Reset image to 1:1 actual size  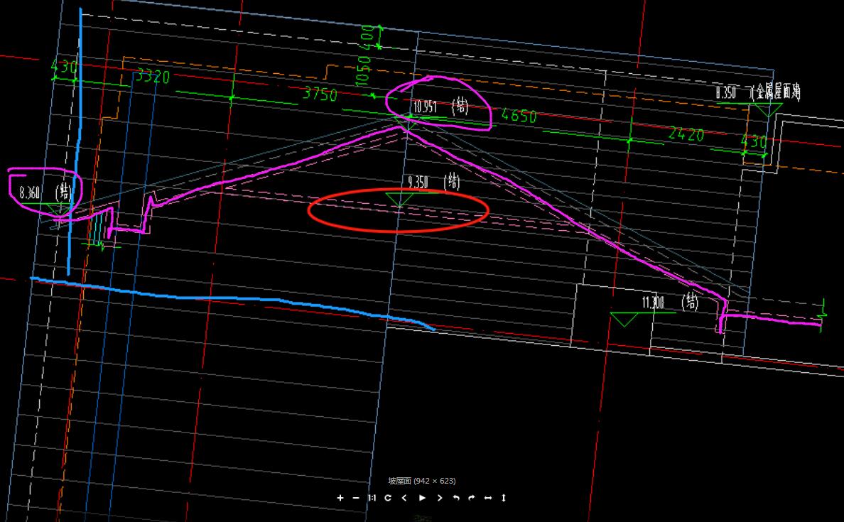pos(372,498)
